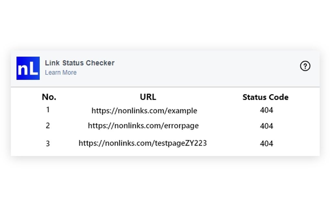Click the Link Status Checker title
The image size is (330, 206).
click(80, 63)
